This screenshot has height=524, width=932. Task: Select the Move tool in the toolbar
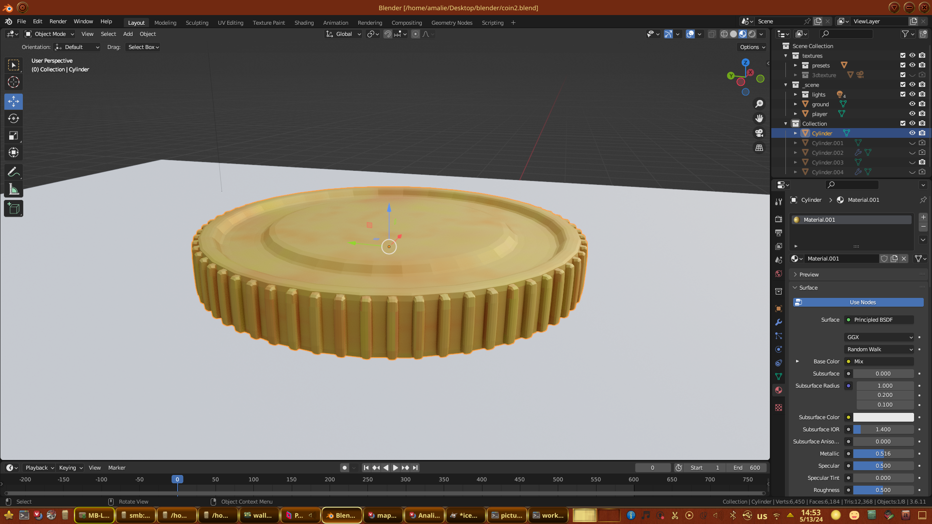click(x=14, y=101)
